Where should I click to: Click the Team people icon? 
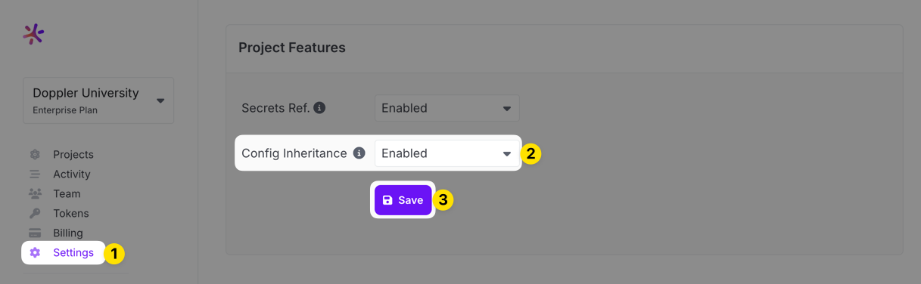35,193
